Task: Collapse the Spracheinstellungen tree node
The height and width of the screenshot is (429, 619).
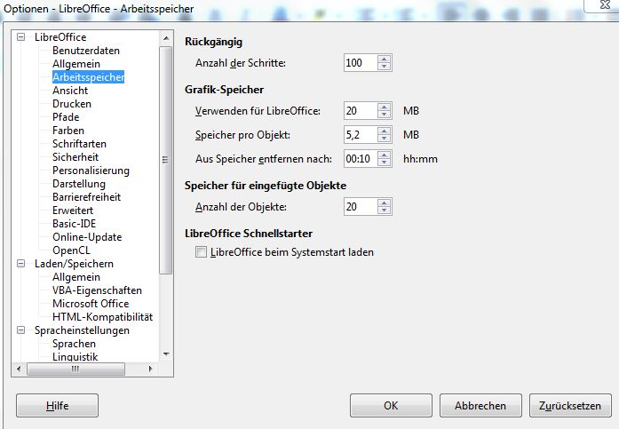Action: [x=21, y=330]
